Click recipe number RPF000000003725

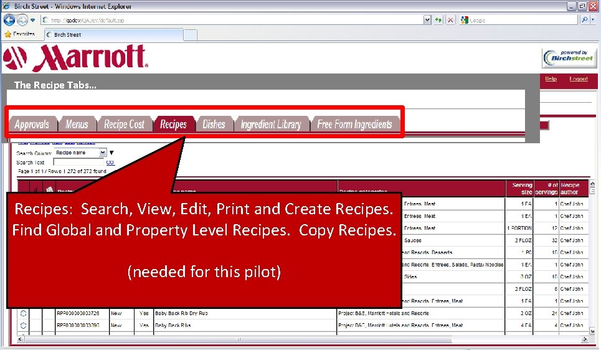click(78, 313)
